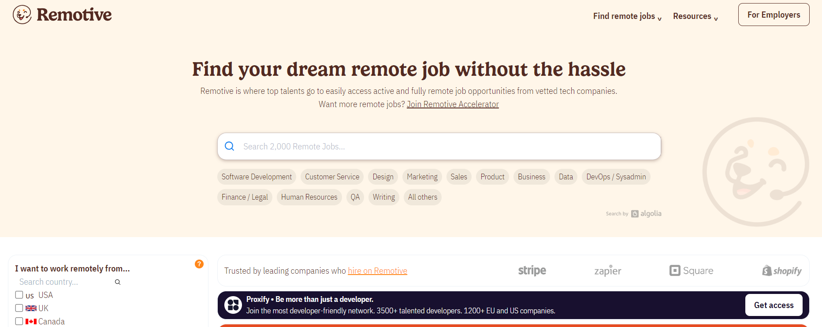Select the Data category chip
Image resolution: width=822 pixels, height=327 pixels.
pyautogui.click(x=566, y=177)
